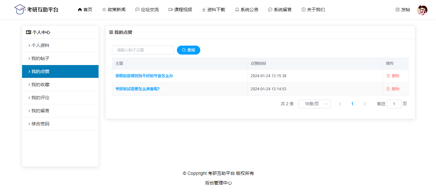Click the 发帖 post button
The height and width of the screenshot is (193, 436).
pyautogui.click(x=403, y=10)
